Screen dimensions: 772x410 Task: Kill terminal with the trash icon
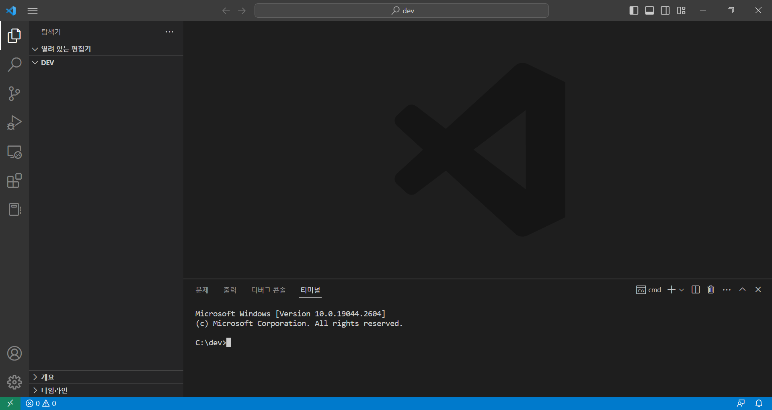pyautogui.click(x=711, y=290)
